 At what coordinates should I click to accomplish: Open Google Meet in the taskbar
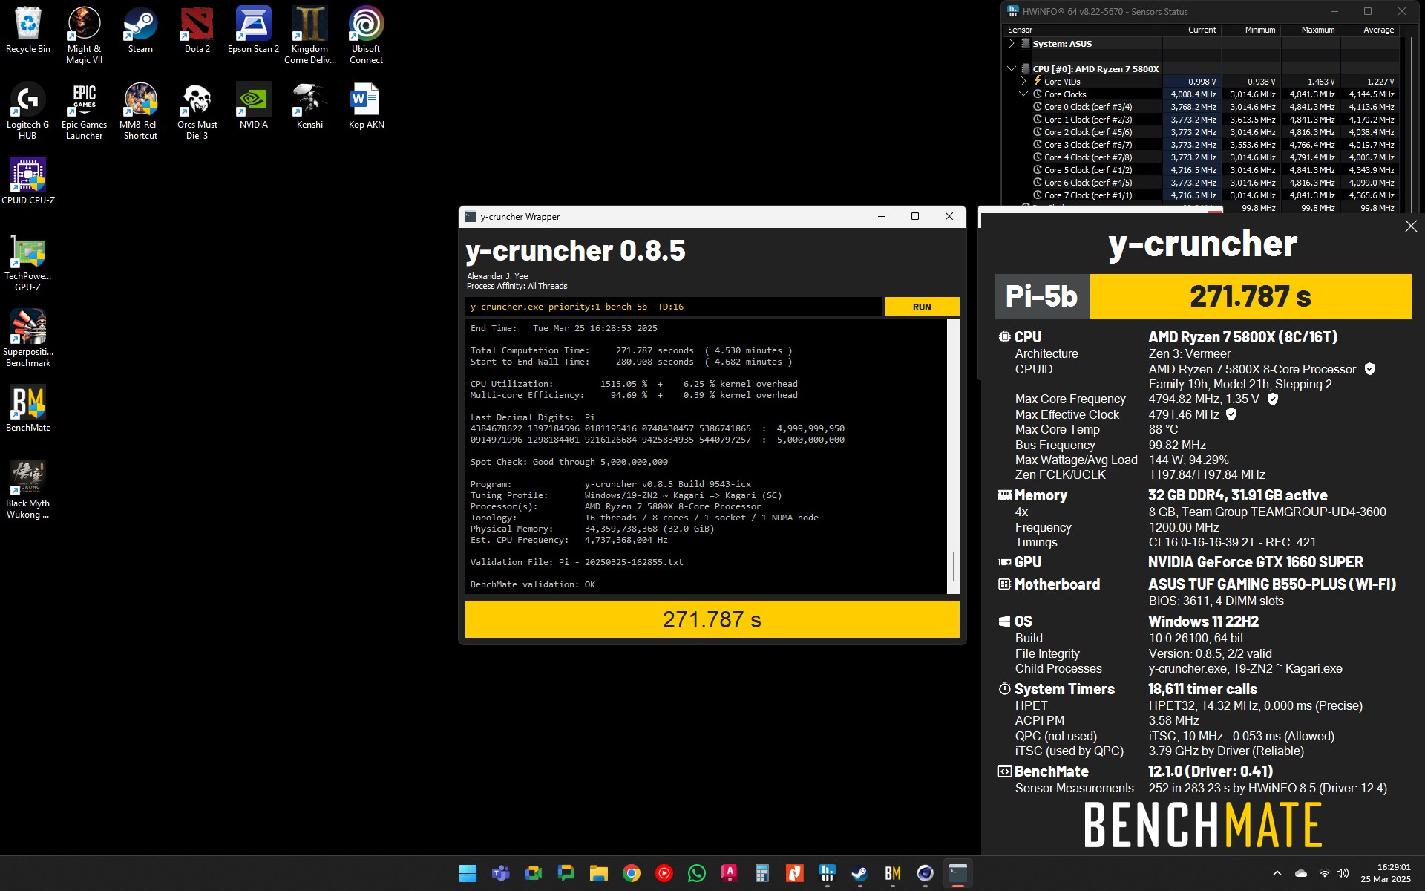[x=534, y=873]
